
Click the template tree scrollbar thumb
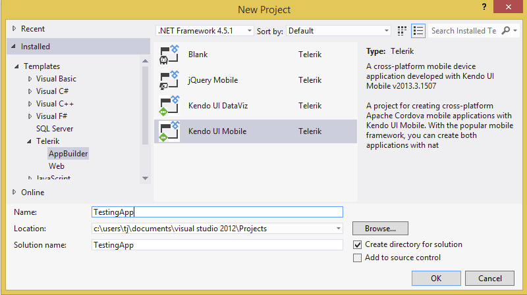coord(145,105)
